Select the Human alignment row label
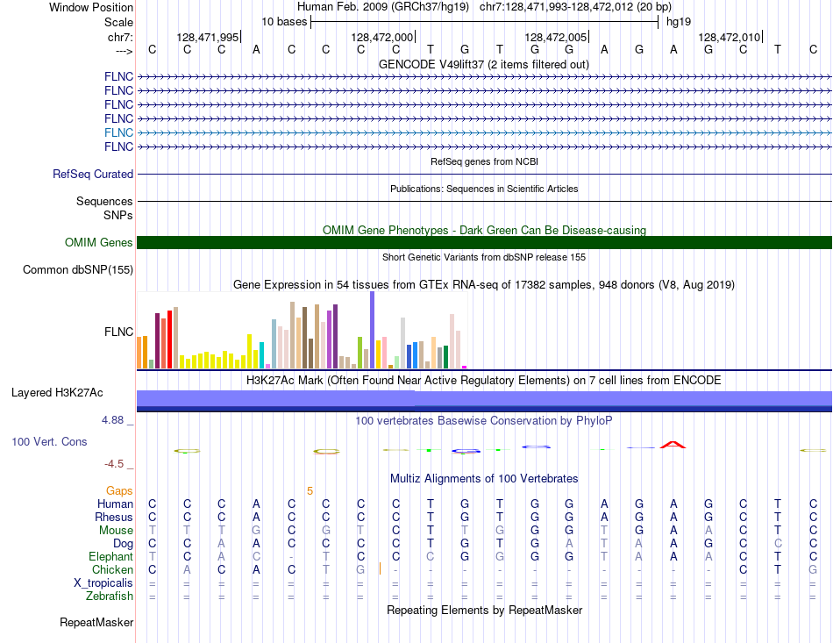Image resolution: width=833 pixels, height=643 pixels. [115, 504]
